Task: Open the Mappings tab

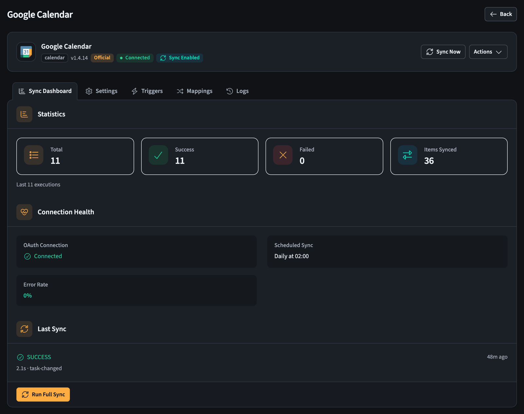Action: (x=195, y=91)
